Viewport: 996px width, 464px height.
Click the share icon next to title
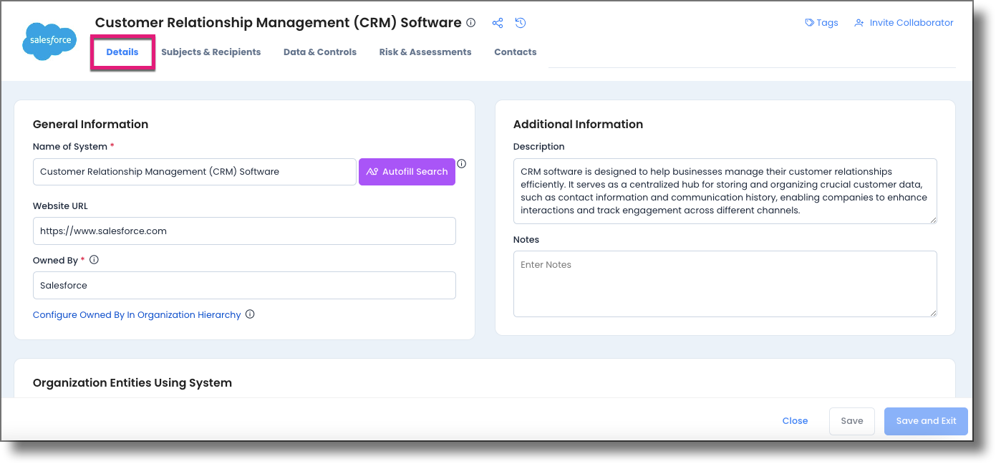[498, 23]
